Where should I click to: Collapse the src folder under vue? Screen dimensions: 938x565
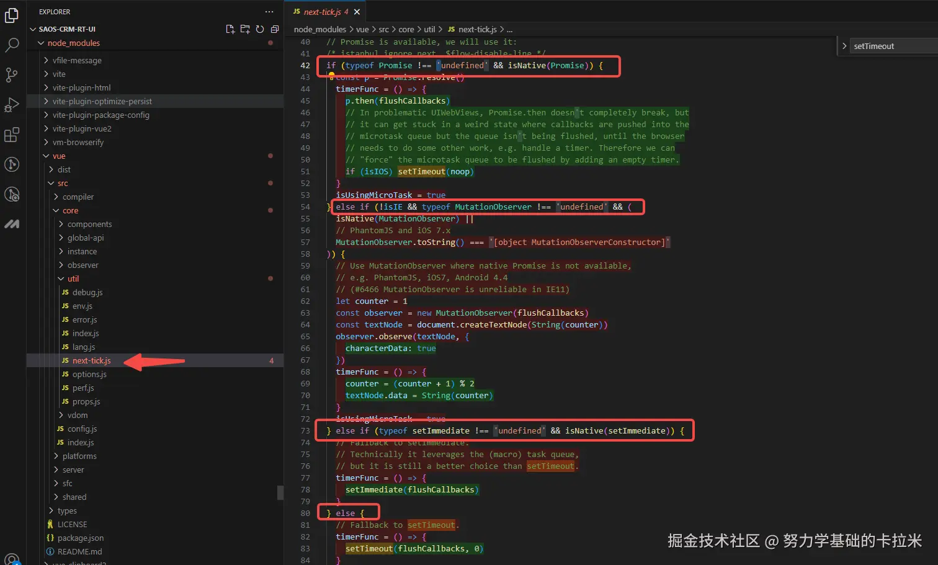pos(155,183)
